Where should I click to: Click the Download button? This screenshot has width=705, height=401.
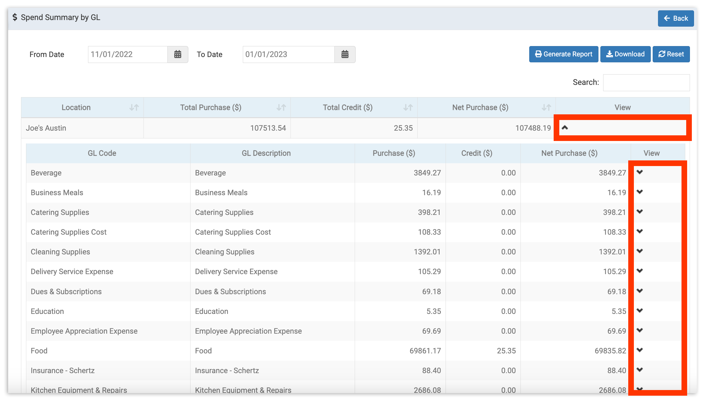pyautogui.click(x=625, y=54)
